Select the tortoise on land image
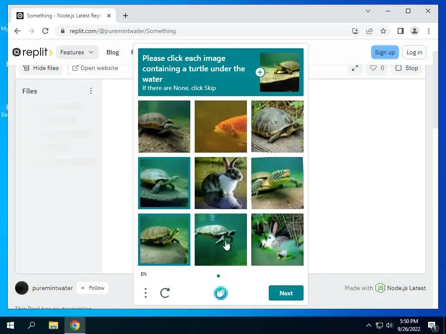The width and height of the screenshot is (446, 334). [x=277, y=127]
